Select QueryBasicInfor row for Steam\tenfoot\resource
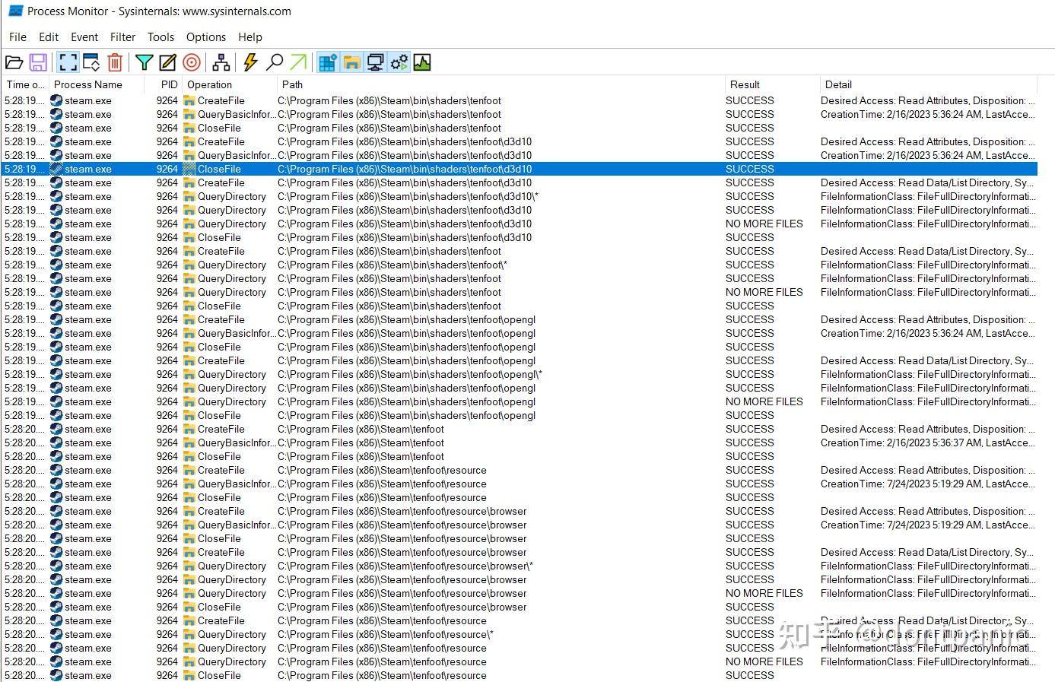Image resolution: width=1055 pixels, height=682 pixels. [520, 484]
